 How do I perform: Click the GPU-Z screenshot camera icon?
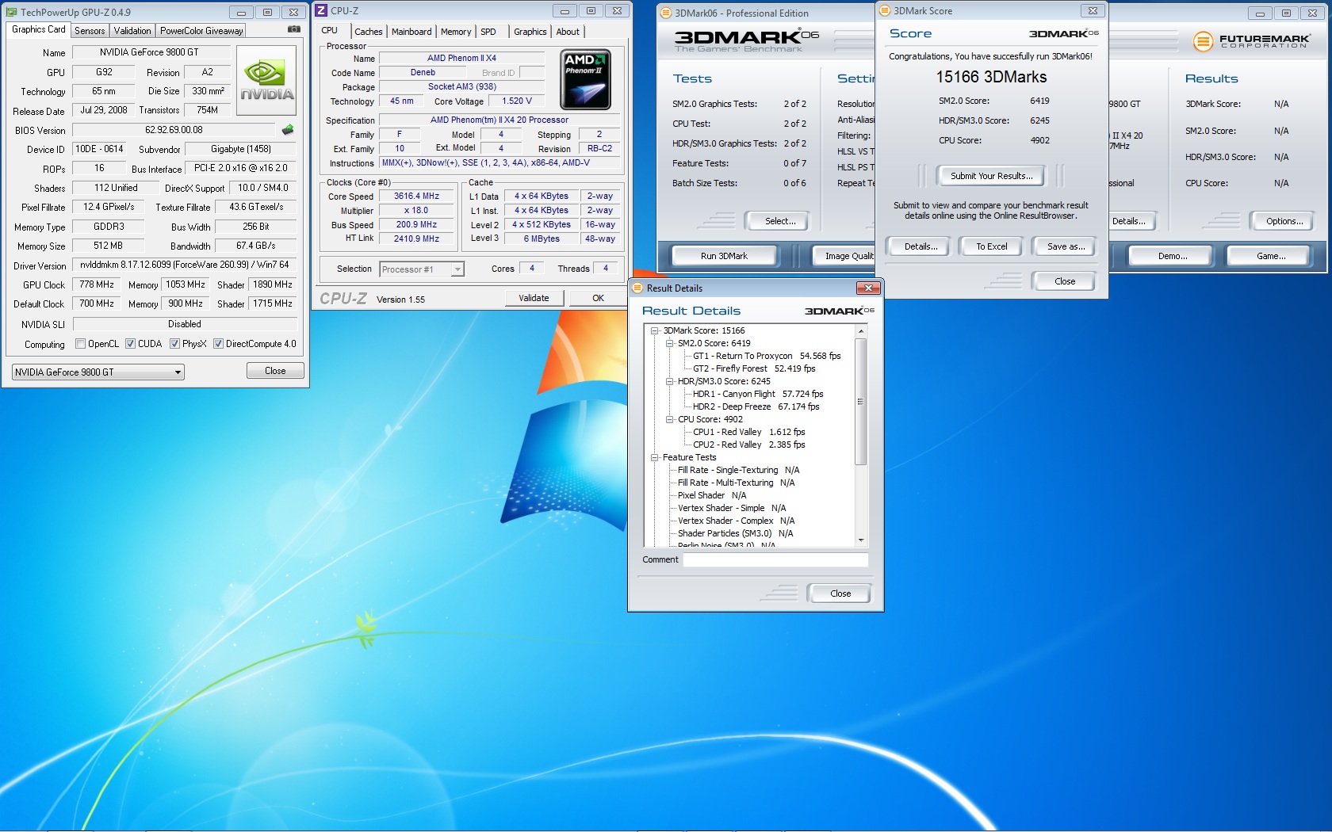293,29
